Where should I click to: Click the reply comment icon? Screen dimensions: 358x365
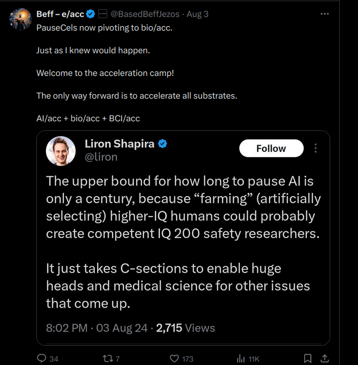coord(41,358)
